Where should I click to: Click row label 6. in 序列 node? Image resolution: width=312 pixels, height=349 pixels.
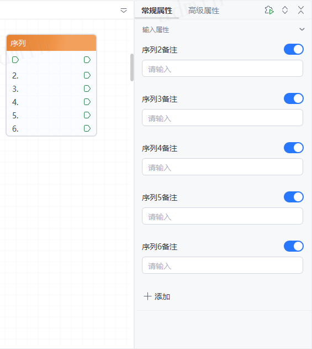click(x=15, y=129)
